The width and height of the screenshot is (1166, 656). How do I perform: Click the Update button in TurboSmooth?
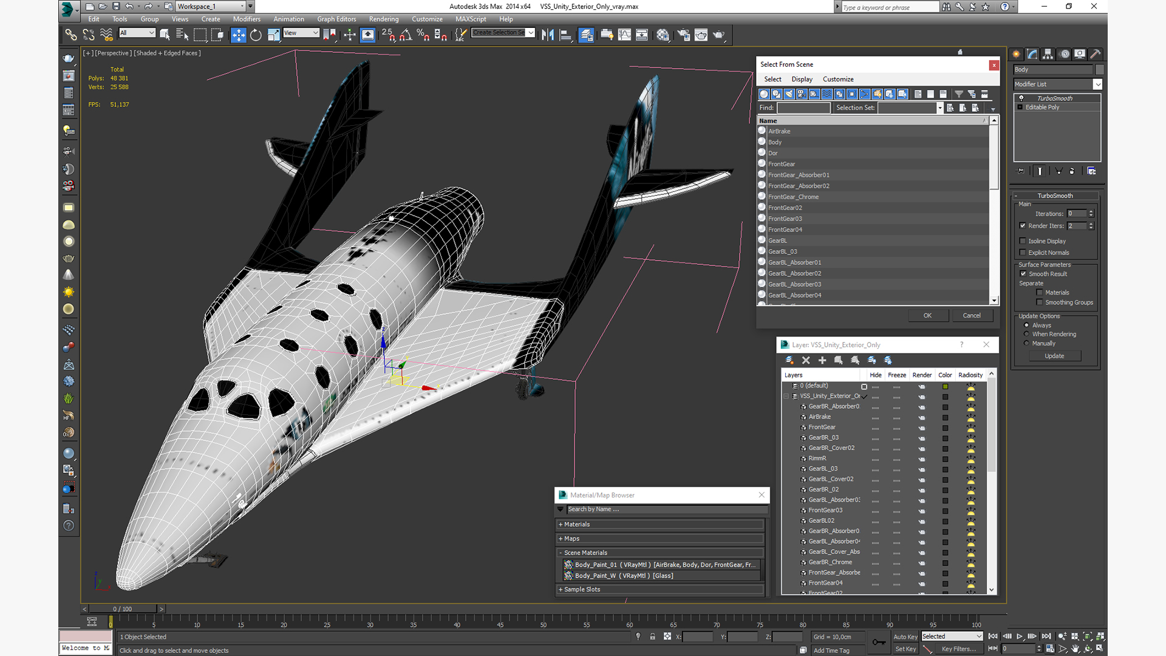[1054, 356]
